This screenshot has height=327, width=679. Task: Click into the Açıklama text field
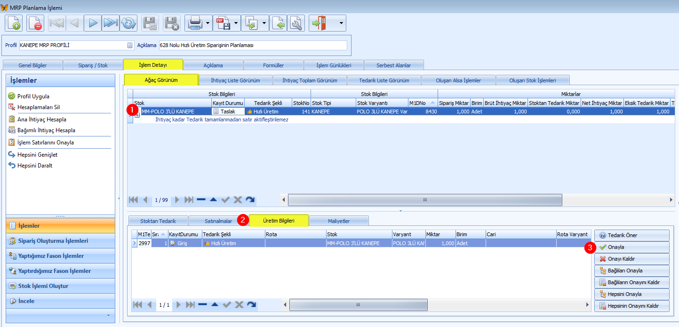[x=253, y=46]
